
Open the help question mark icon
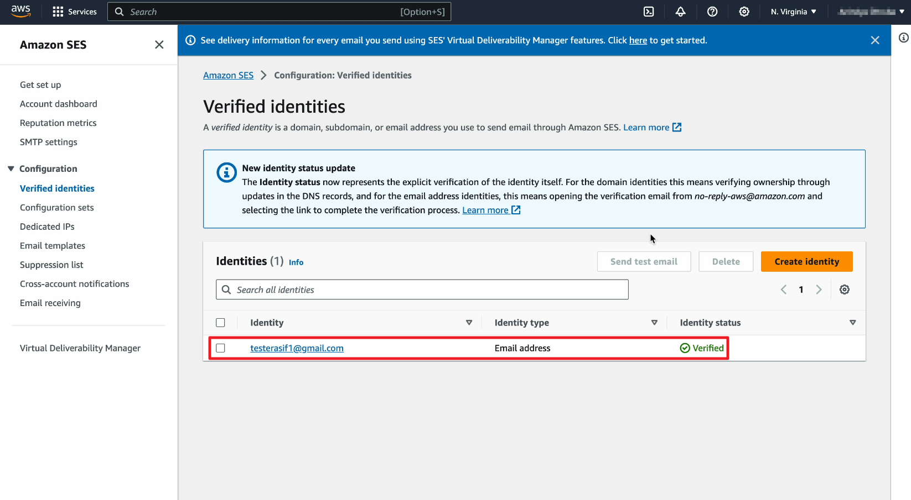point(712,12)
